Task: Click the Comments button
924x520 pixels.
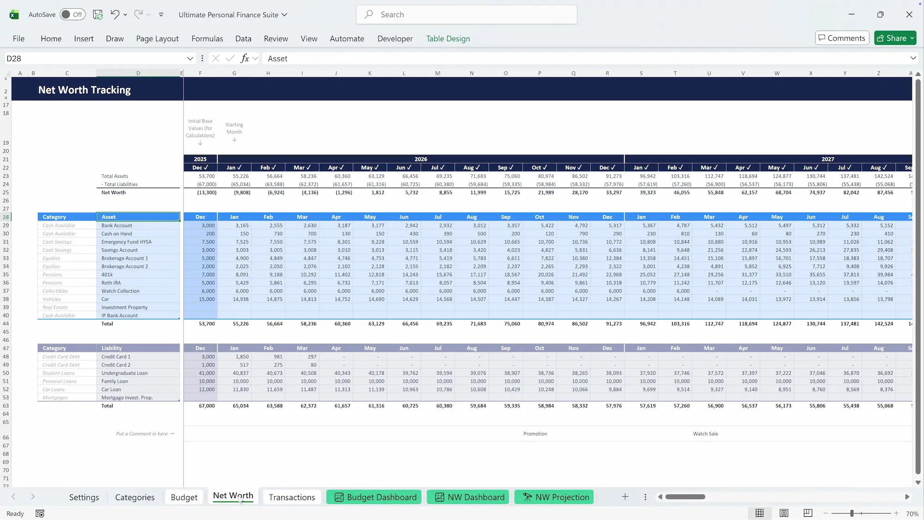Action: 842,38
